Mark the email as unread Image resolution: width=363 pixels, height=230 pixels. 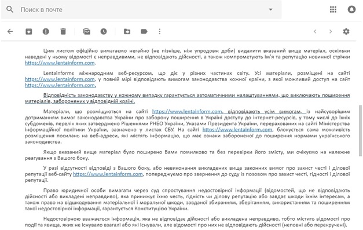point(87,31)
